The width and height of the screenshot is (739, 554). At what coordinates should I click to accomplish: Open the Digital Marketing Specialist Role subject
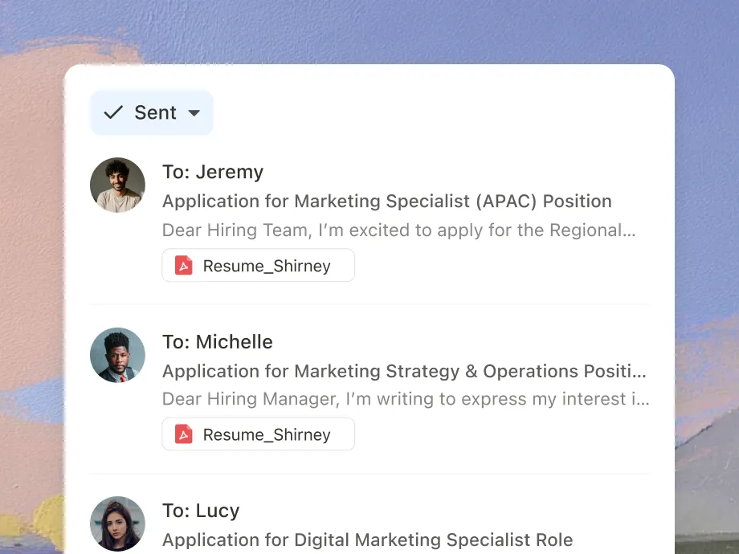click(x=367, y=540)
